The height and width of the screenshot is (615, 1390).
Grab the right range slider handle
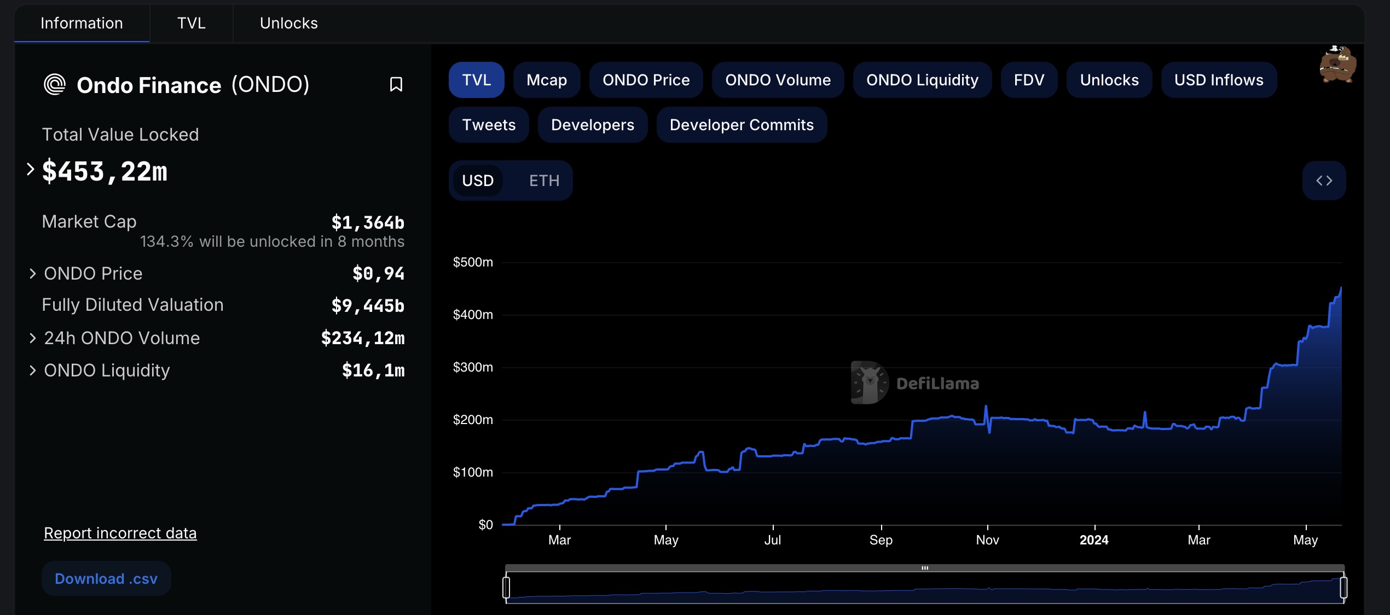click(x=1343, y=588)
